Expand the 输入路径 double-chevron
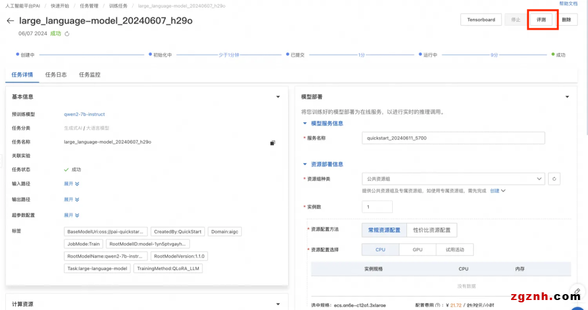588x310 pixels. pos(77,184)
